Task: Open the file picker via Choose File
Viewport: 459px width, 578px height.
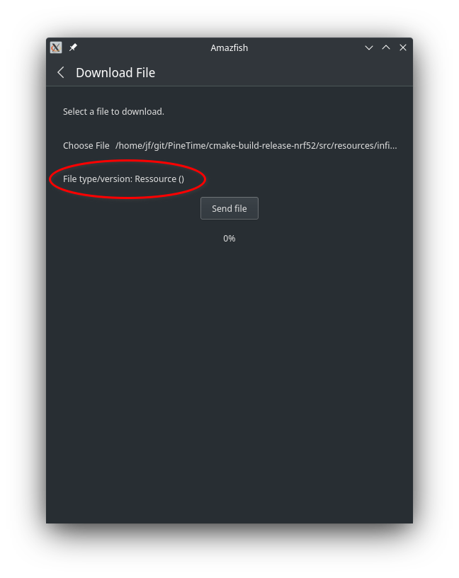Action: tap(86, 145)
